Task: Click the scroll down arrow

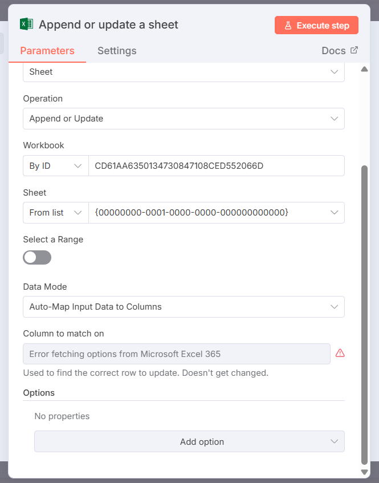Action: pyautogui.click(x=365, y=472)
